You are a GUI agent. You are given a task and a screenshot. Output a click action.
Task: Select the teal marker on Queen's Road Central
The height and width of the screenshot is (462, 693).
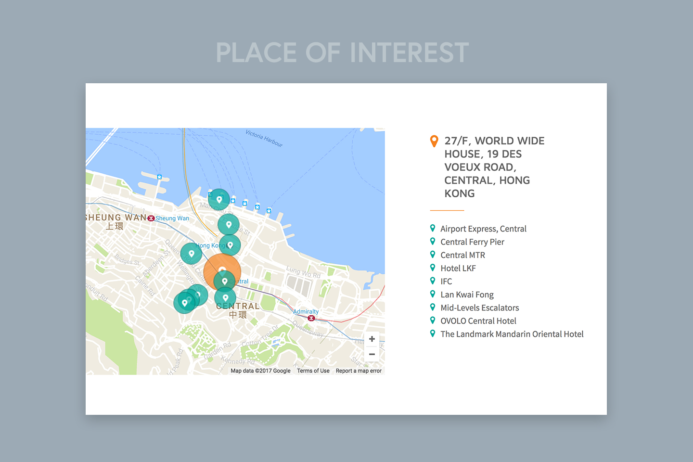click(x=191, y=254)
